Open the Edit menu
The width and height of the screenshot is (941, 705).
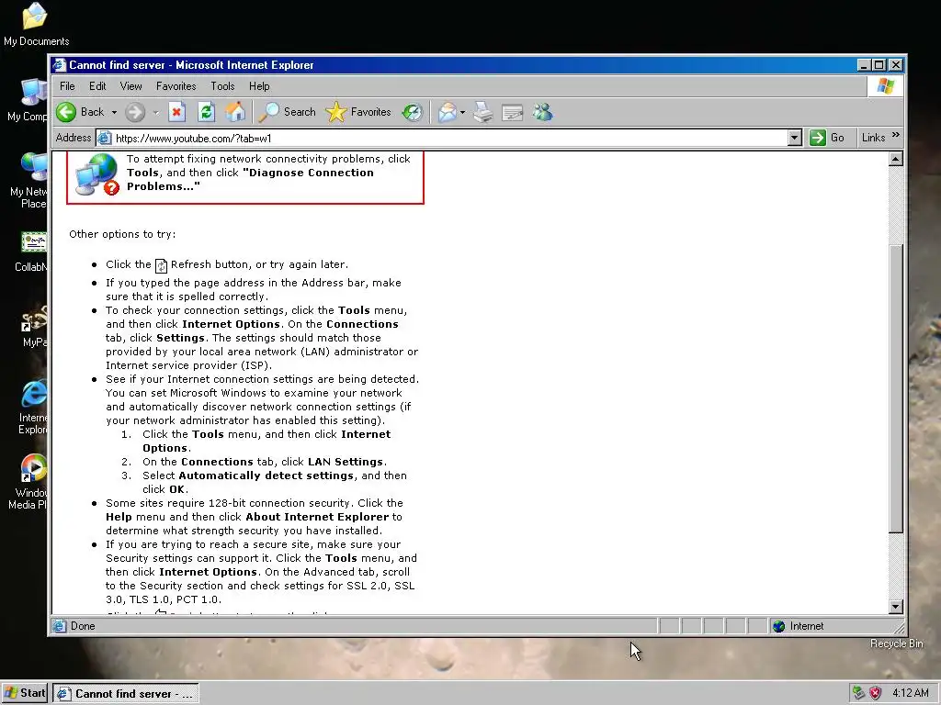point(97,86)
